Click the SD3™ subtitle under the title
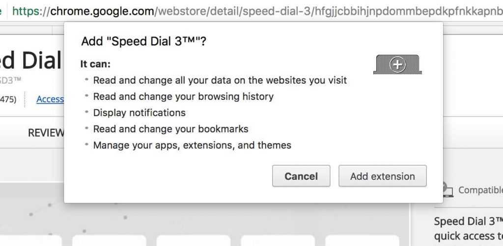The height and width of the screenshot is (246, 503). point(11,79)
